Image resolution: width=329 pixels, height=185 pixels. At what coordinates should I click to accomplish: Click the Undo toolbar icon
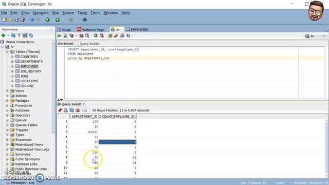click(32, 20)
